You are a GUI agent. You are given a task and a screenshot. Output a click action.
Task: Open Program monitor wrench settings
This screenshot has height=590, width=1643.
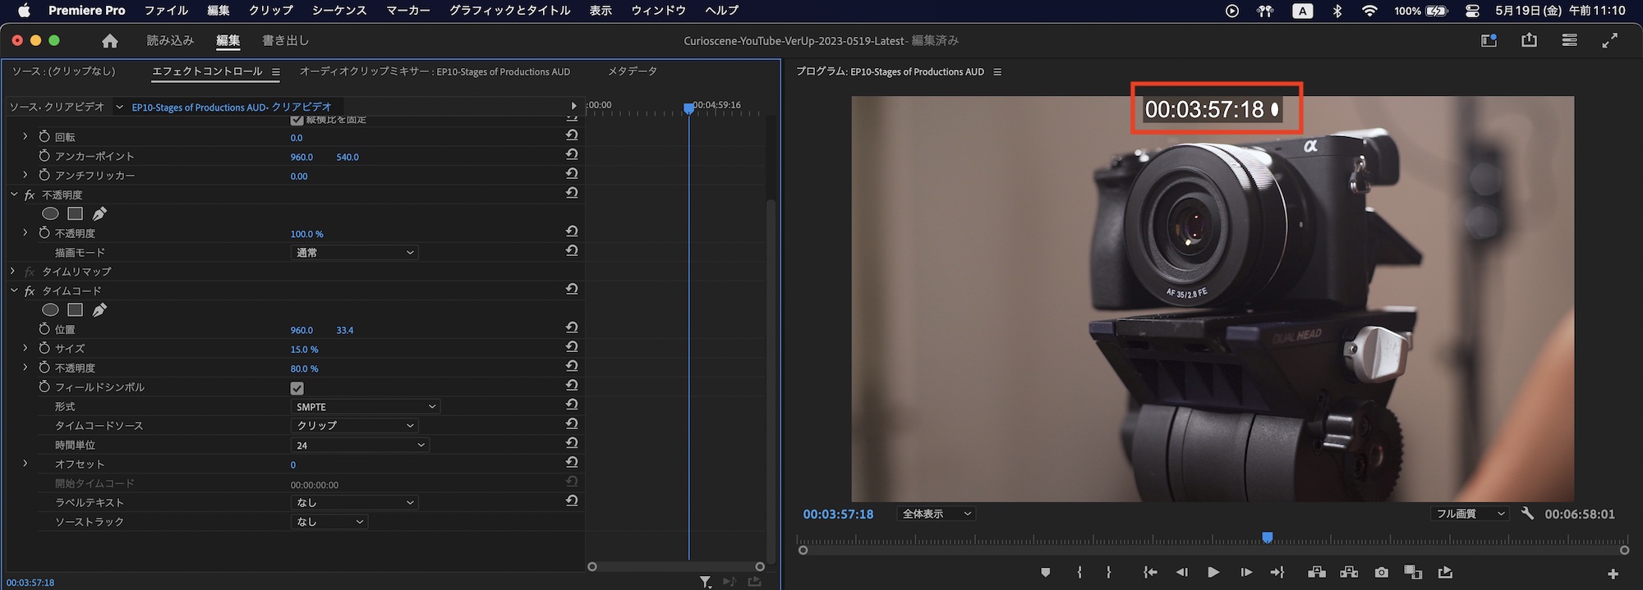pos(1527,514)
